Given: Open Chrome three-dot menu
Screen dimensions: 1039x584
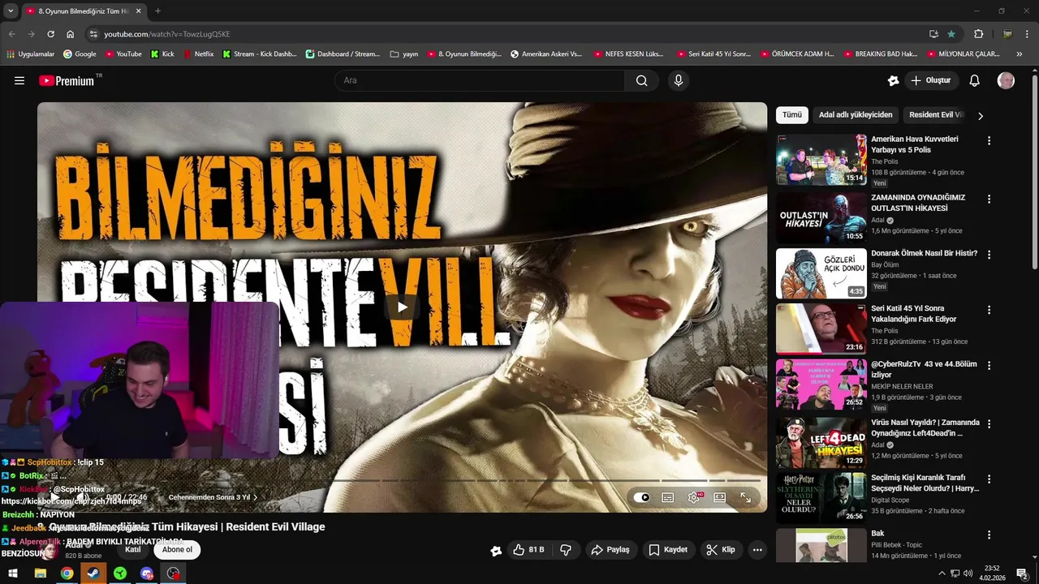Looking at the screenshot, I should pyautogui.click(x=1028, y=34).
